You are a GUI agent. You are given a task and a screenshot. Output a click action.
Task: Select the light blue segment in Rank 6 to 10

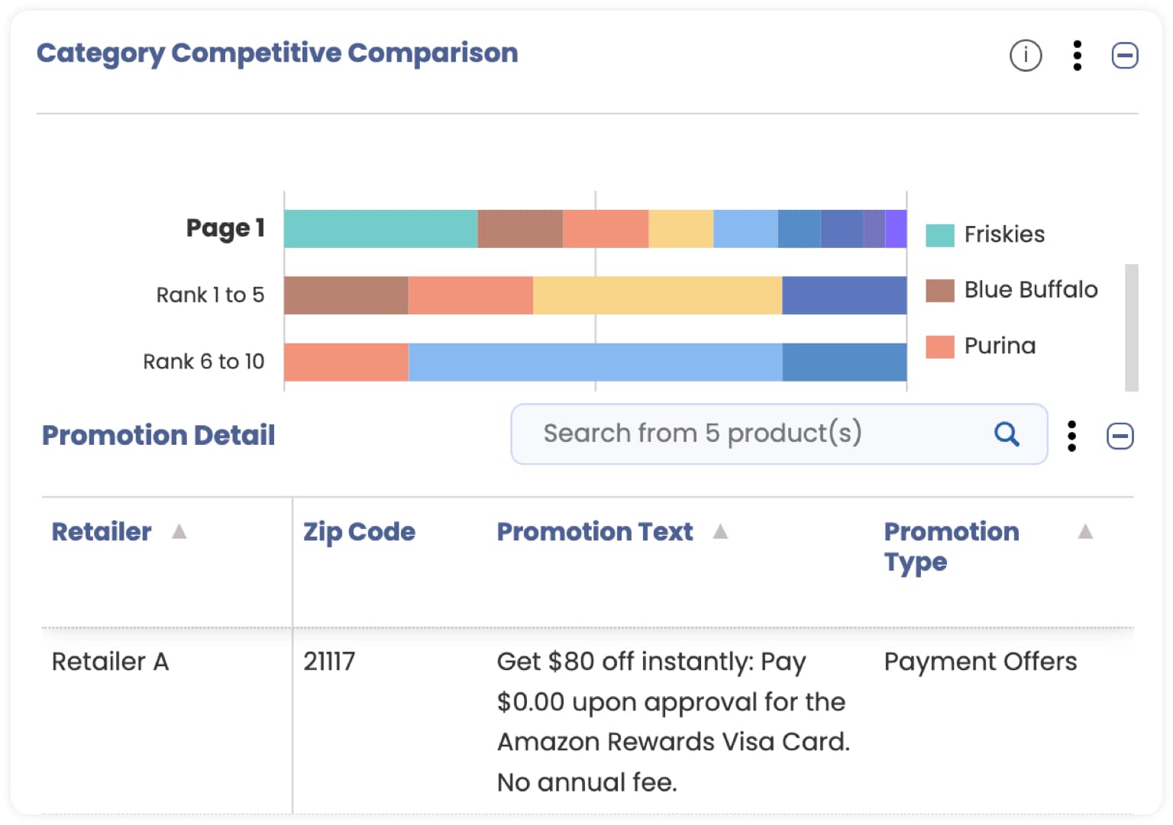tap(595, 362)
